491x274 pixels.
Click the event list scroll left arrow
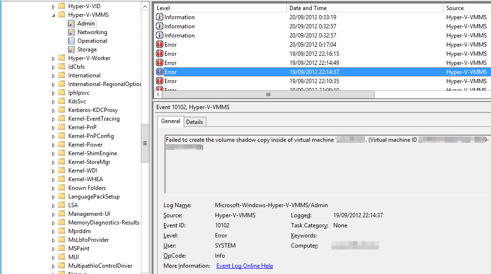point(158,95)
